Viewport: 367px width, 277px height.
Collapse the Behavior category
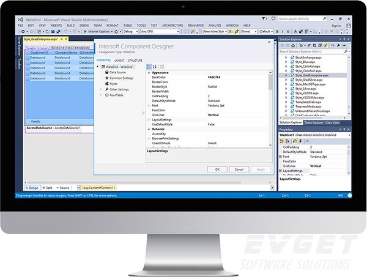[x=149, y=129]
